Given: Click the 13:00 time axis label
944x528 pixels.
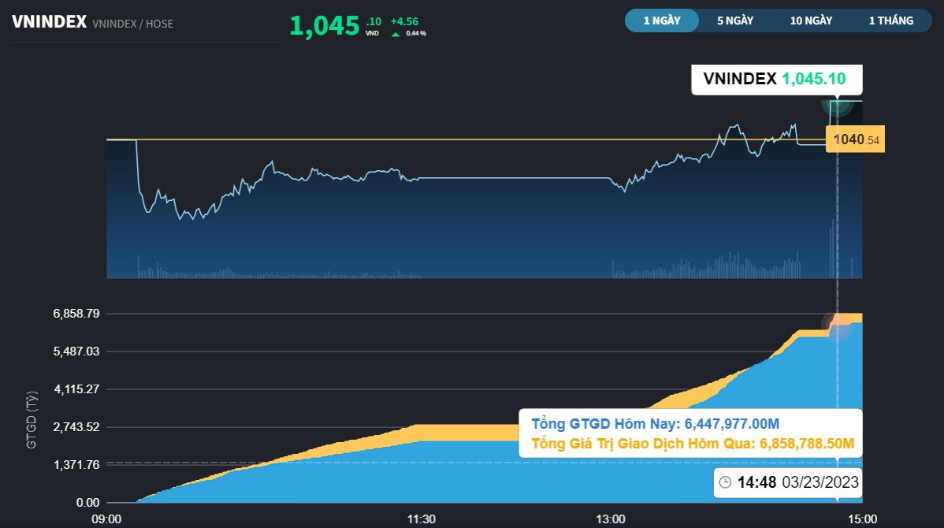Looking at the screenshot, I should tap(611, 519).
